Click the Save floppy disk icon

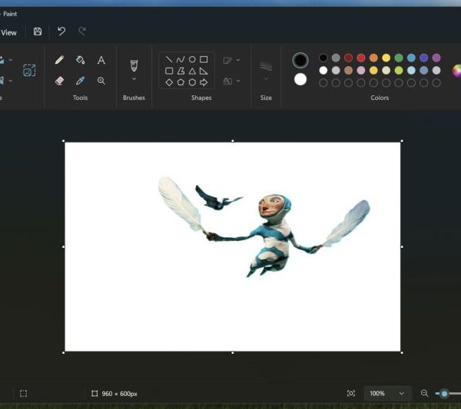[x=38, y=31]
